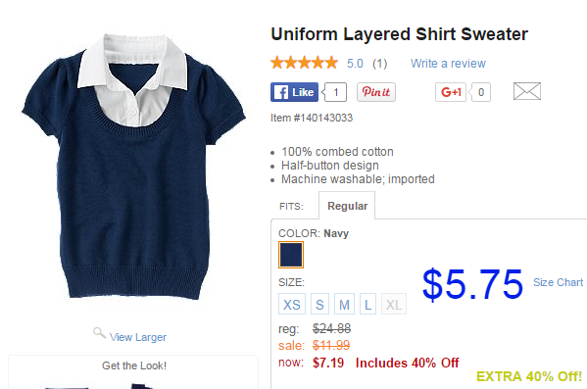Screen dimensions: 587x389
Task: Select the unavailable XL size box
Action: [x=394, y=304]
